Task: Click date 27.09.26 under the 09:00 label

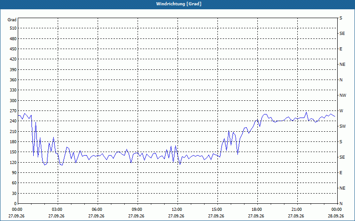Action: pyautogui.click(x=136, y=216)
